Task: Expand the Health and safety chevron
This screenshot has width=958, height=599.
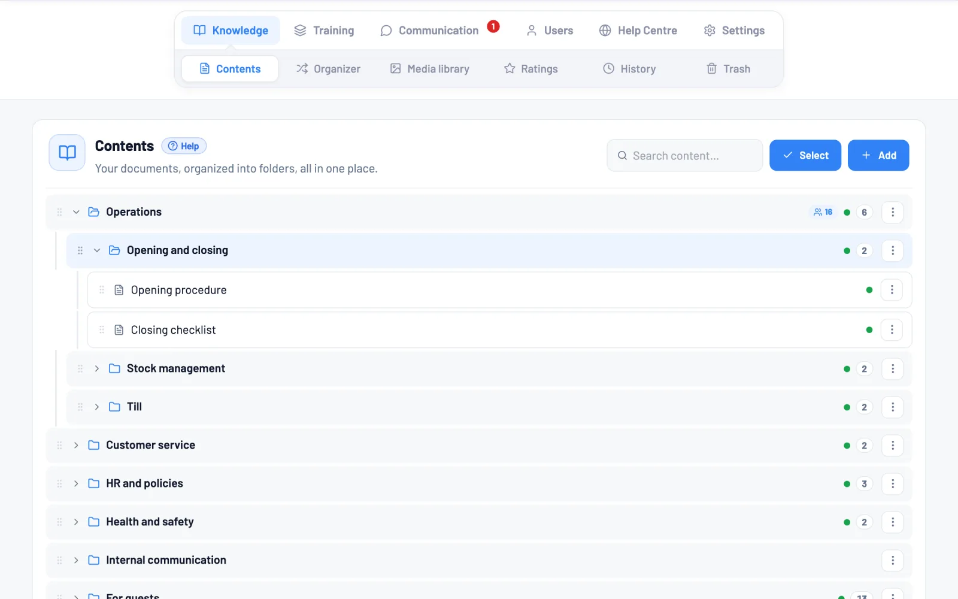Action: pyautogui.click(x=76, y=522)
